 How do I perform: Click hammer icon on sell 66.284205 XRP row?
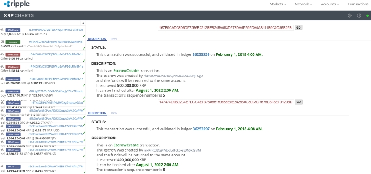[2, 79]
